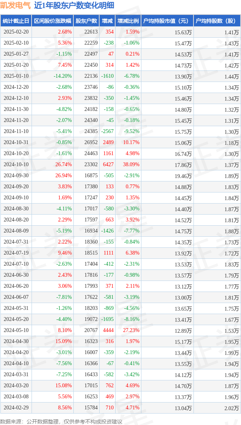Image resolution: width=241 pixels, height=425 pixels.
Task: Click the 2024-05-10 date cell
Action: pos(16,330)
